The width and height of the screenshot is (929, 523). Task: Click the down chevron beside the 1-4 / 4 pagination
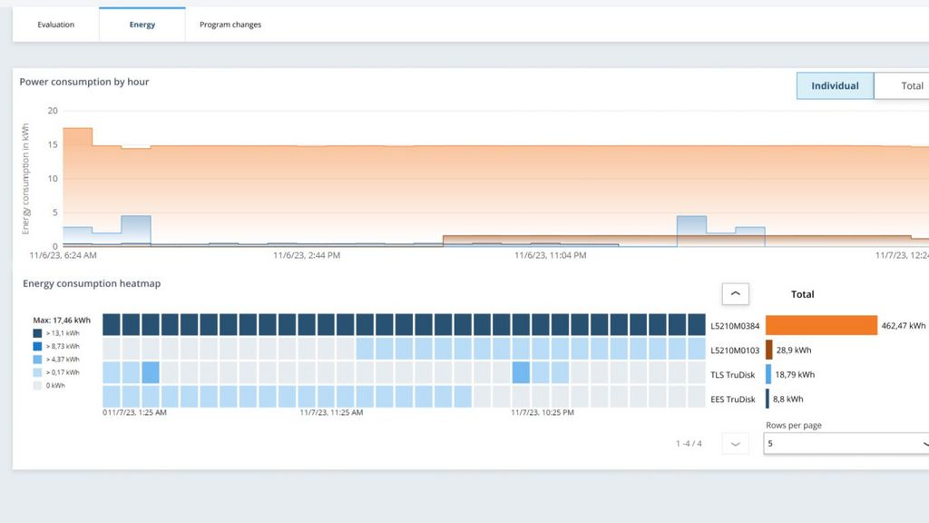tap(735, 444)
